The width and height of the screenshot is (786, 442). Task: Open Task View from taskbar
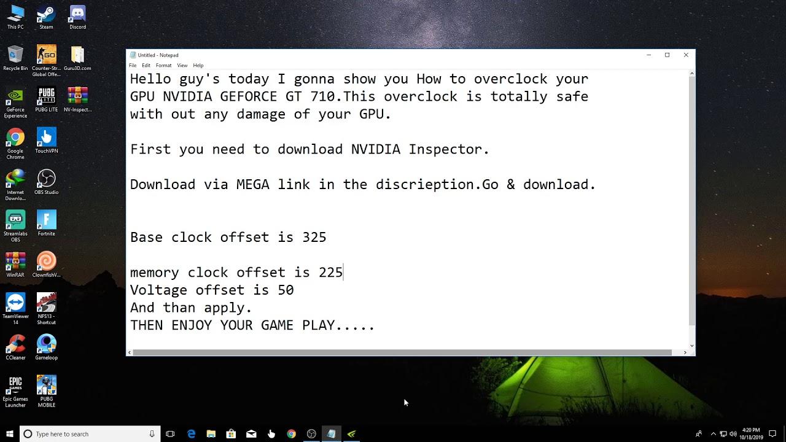[x=170, y=434]
